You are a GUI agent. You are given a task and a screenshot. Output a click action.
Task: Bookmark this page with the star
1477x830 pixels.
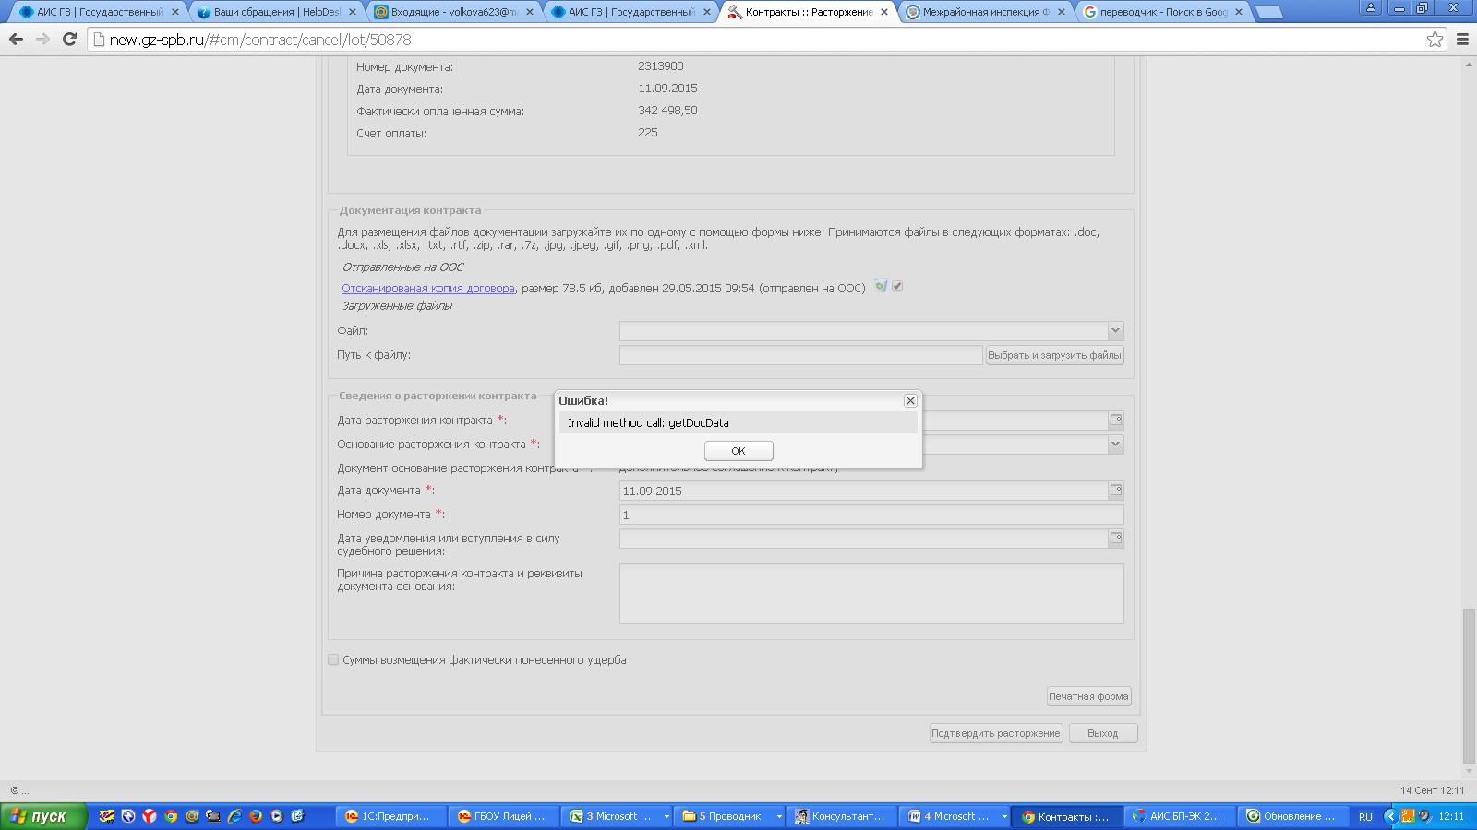click(x=1435, y=40)
